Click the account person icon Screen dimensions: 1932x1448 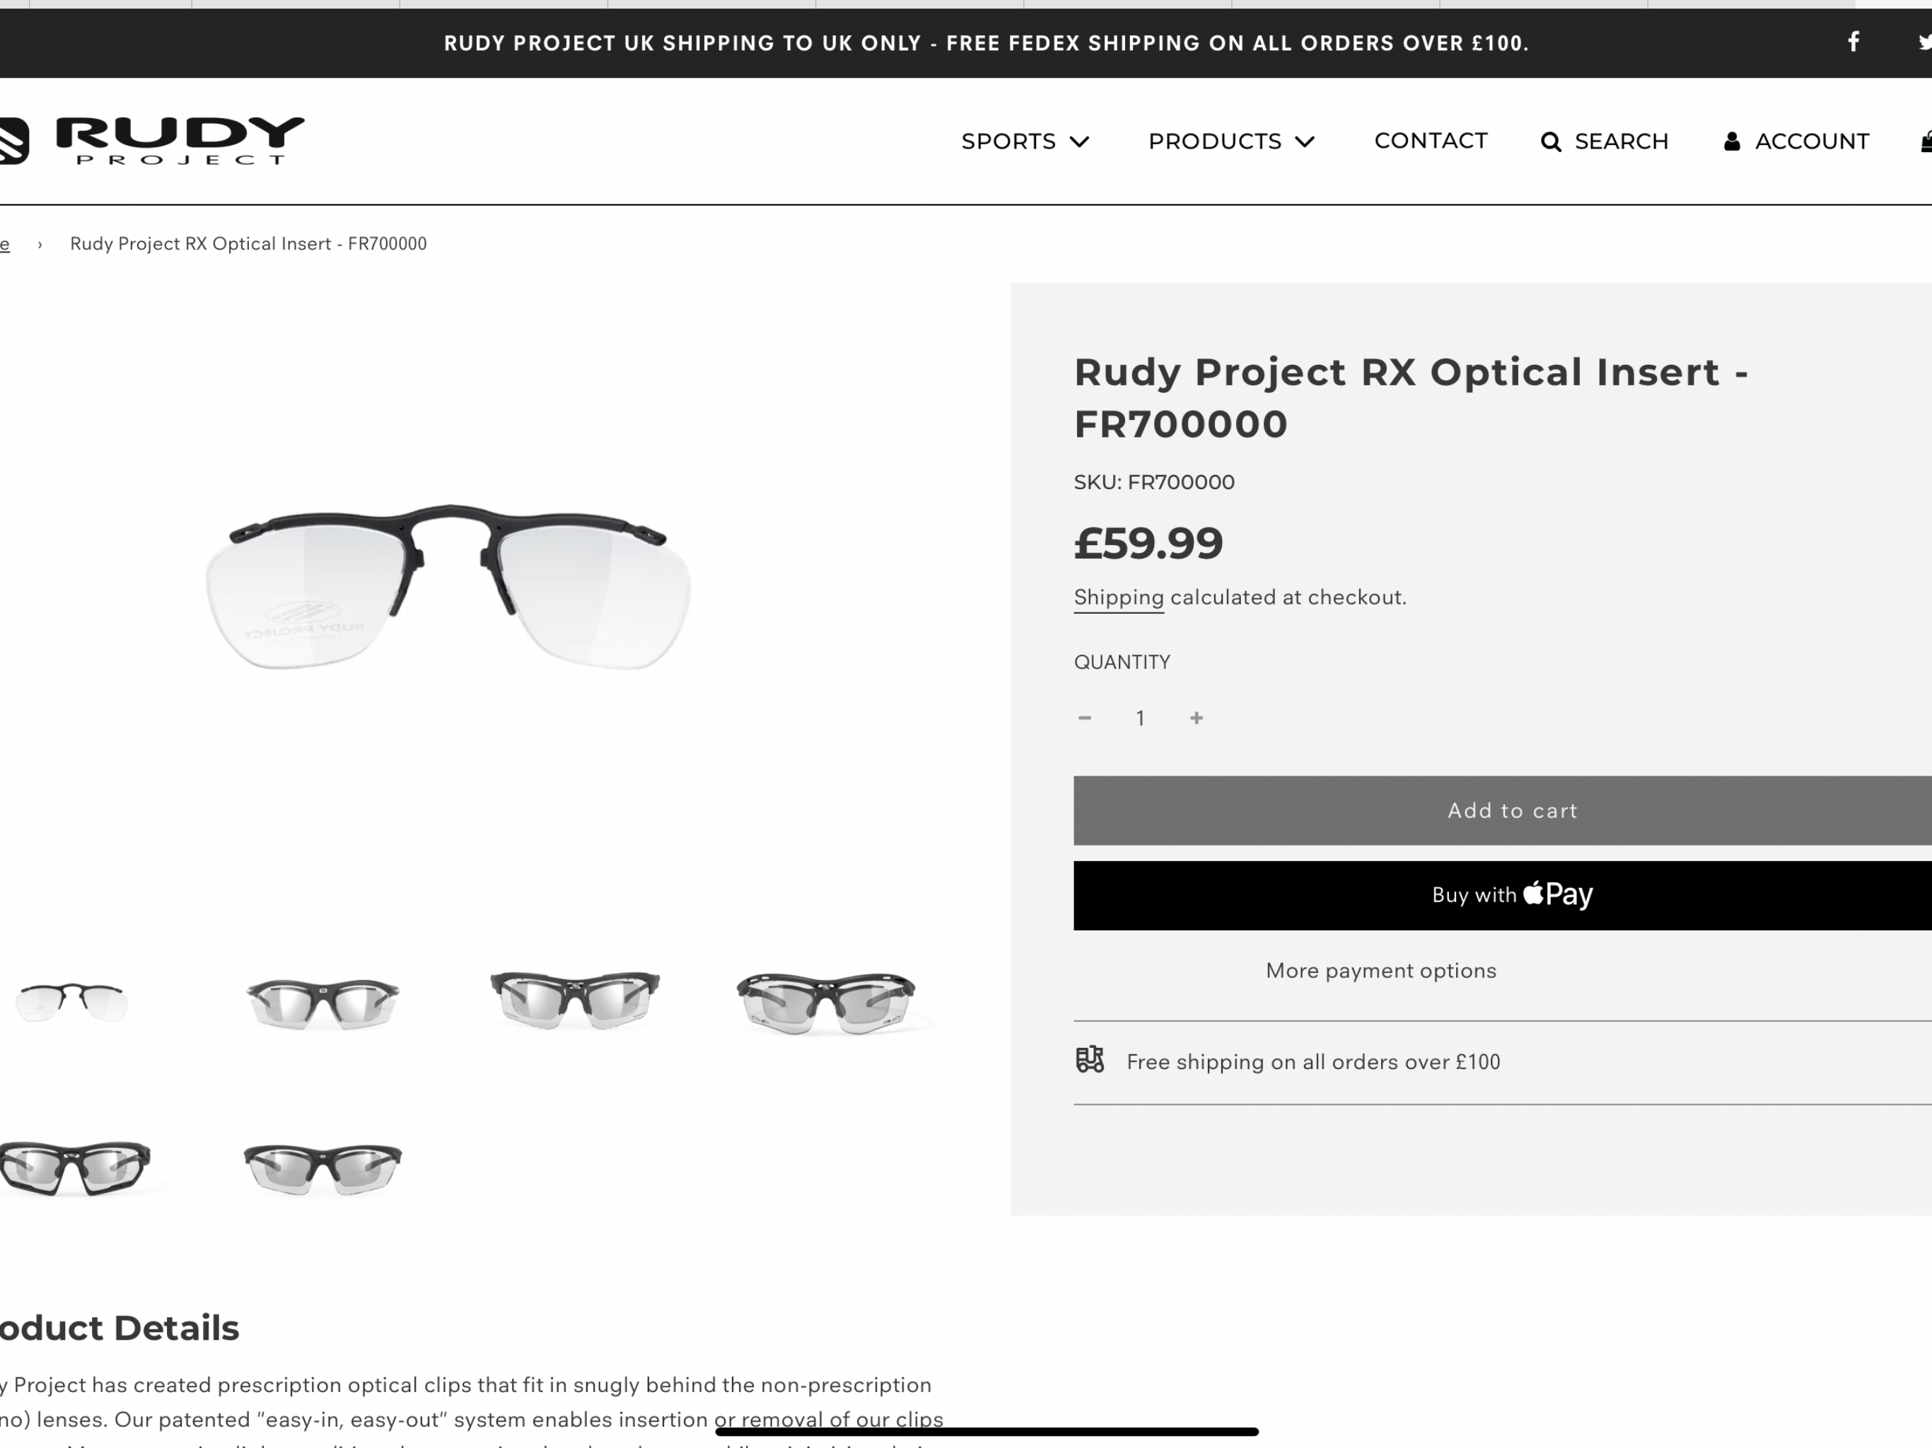click(x=1731, y=141)
